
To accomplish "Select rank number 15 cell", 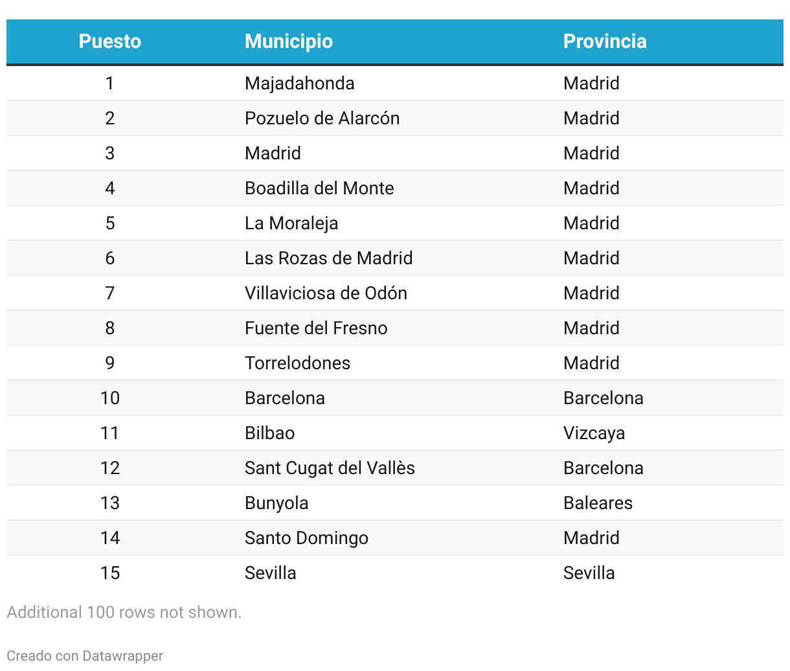I will (x=109, y=573).
